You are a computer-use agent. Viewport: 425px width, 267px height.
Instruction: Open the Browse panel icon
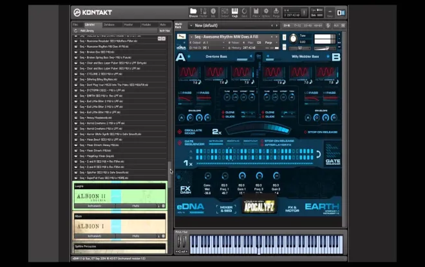193,12
